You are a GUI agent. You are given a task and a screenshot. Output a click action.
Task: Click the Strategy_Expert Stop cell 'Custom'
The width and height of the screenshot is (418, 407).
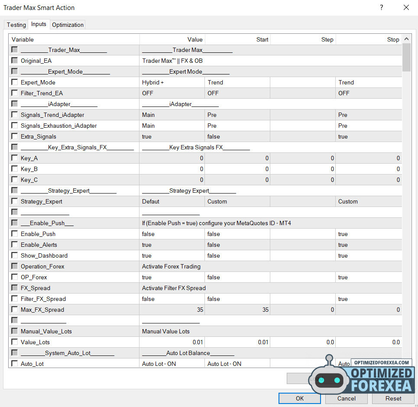pos(369,201)
